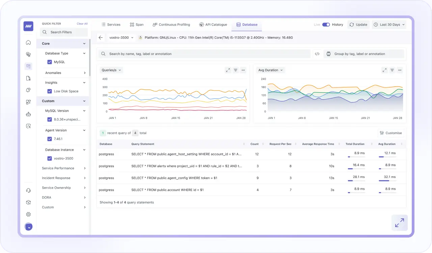
Task: Click the expand arrows button at bottom right
Action: click(400, 223)
